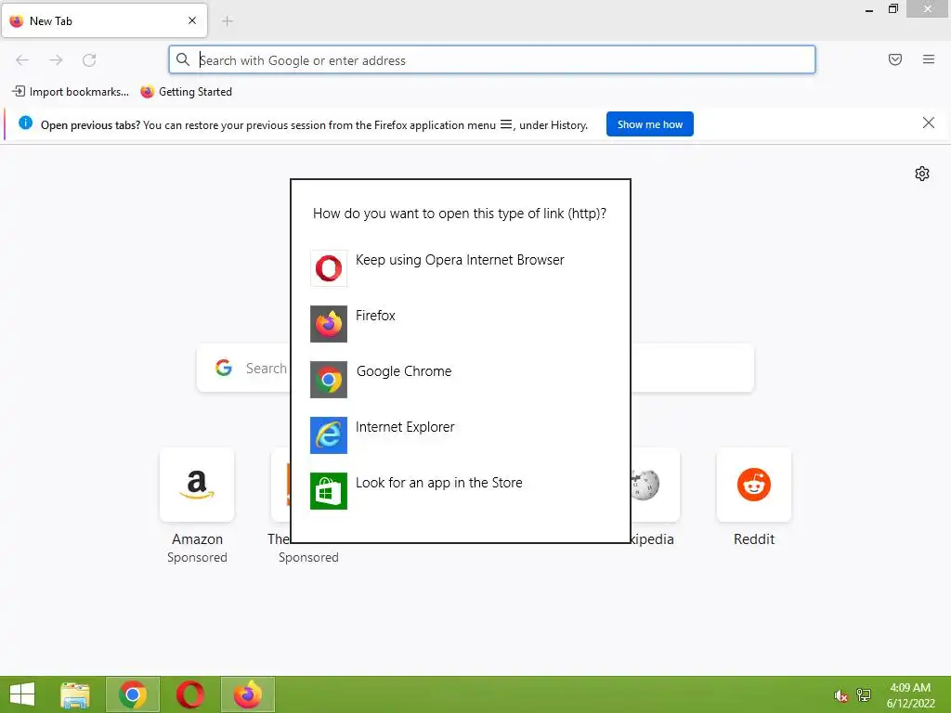
Task: Close the New Tab tab
Action: point(192,20)
